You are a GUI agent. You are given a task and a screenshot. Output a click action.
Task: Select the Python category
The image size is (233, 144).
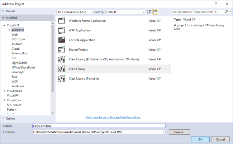pos(11,110)
